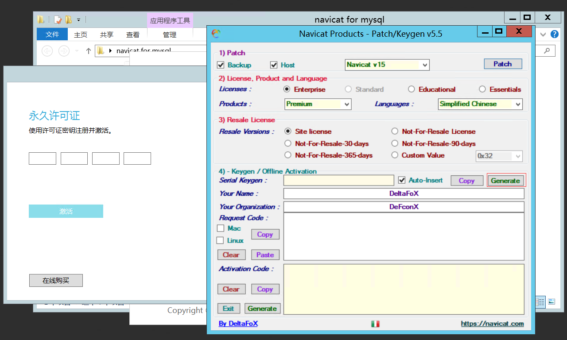Select Not-For-Resale-90-days option
Screen dimensions: 567x340
pyautogui.click(x=395, y=143)
